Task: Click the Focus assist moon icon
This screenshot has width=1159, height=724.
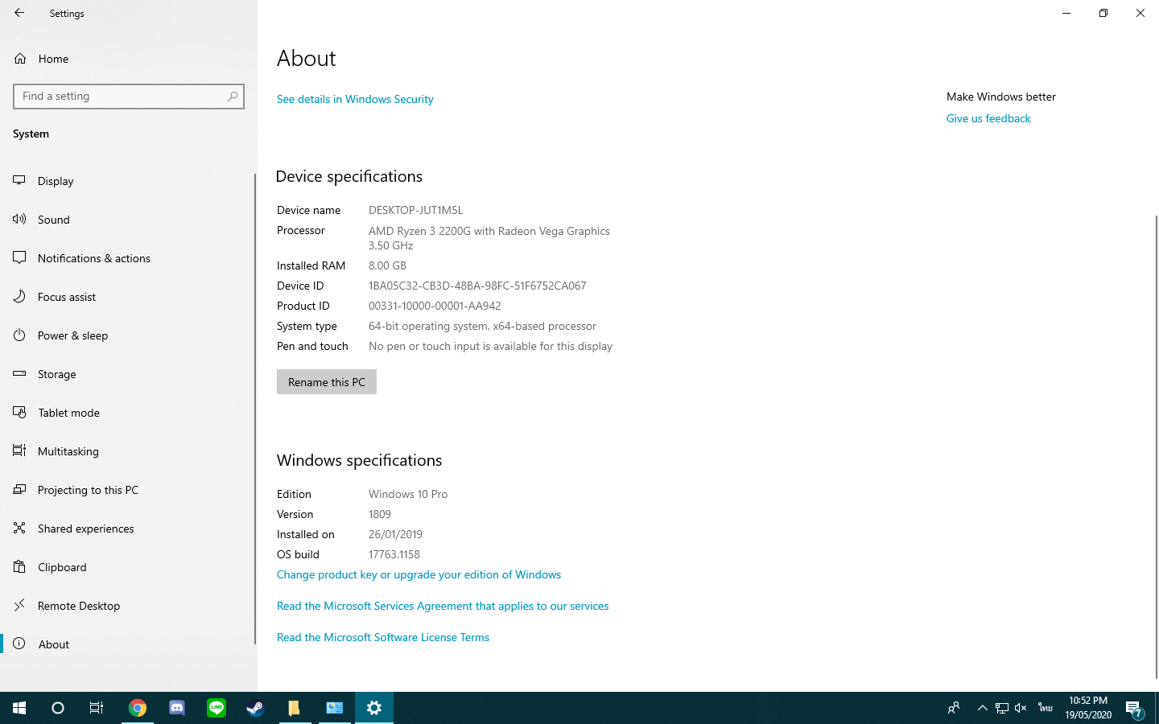Action: 19,297
